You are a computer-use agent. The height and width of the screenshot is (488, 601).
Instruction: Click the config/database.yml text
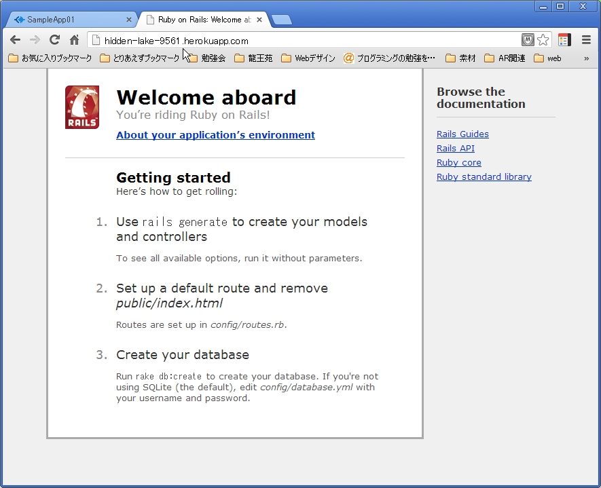click(x=306, y=388)
